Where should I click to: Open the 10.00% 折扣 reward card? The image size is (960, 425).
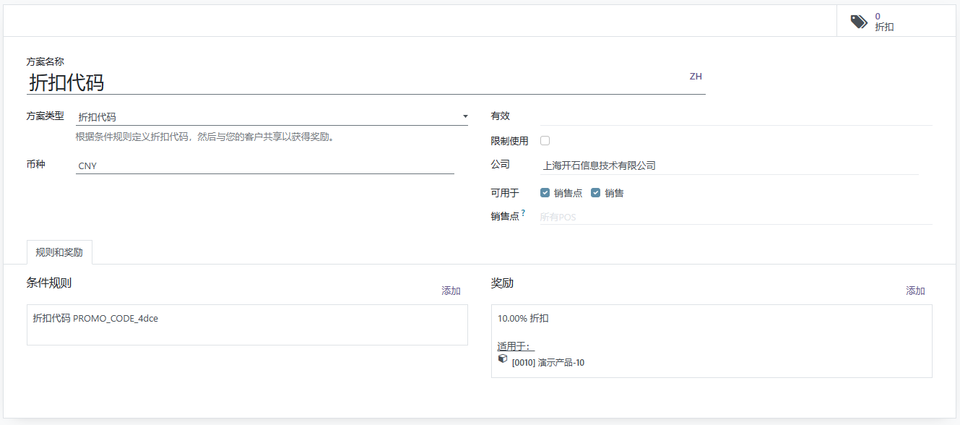tap(712, 341)
